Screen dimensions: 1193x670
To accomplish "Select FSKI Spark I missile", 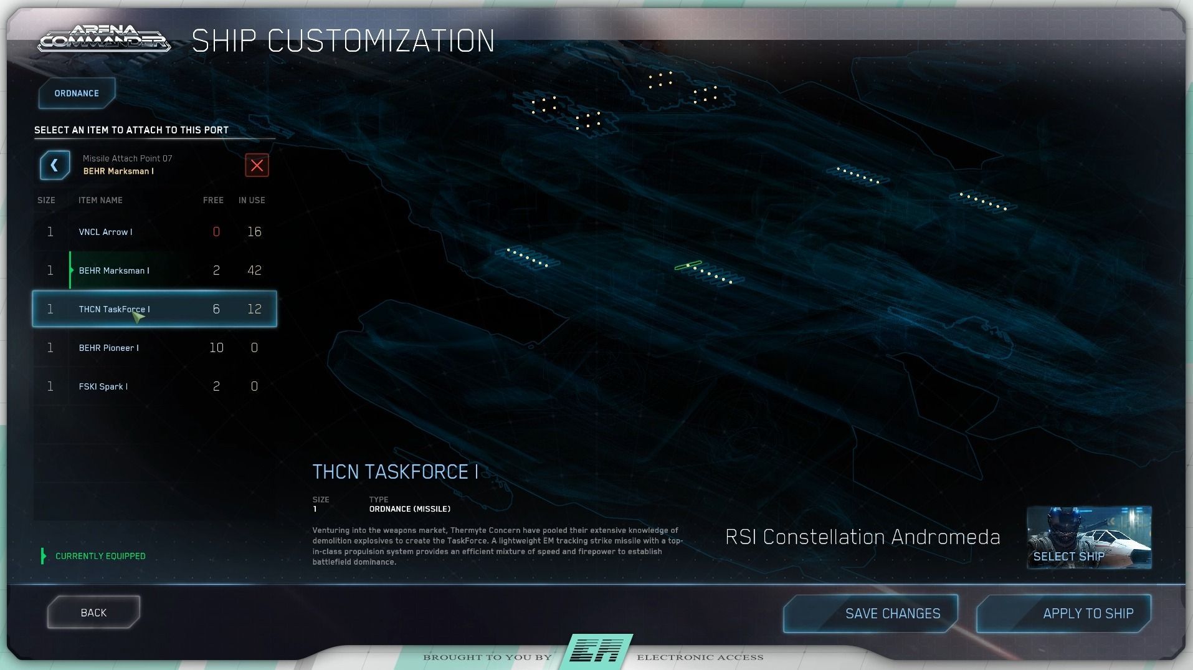I will tap(154, 386).
